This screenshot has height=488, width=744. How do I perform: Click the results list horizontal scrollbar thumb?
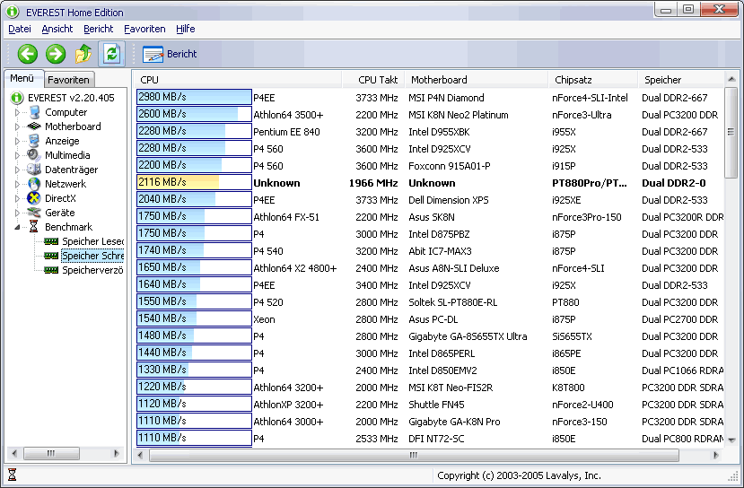click(414, 455)
